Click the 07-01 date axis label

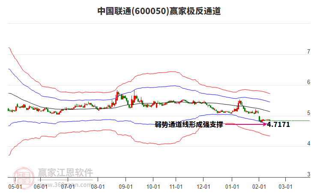click(68, 187)
